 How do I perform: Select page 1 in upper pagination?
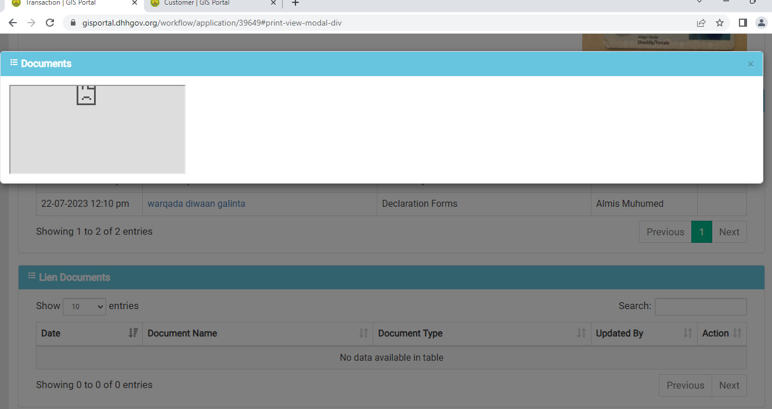pyautogui.click(x=701, y=232)
